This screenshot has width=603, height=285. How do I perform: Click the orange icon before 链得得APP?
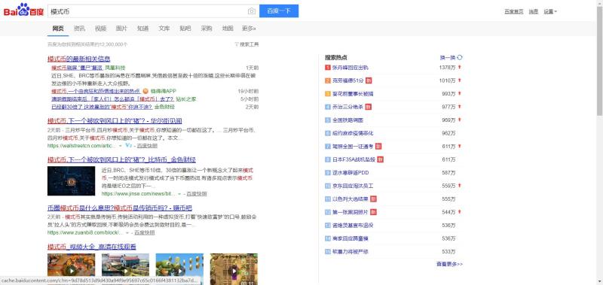pyautogui.click(x=145, y=91)
